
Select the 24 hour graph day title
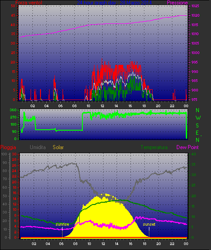tap(114, 3)
